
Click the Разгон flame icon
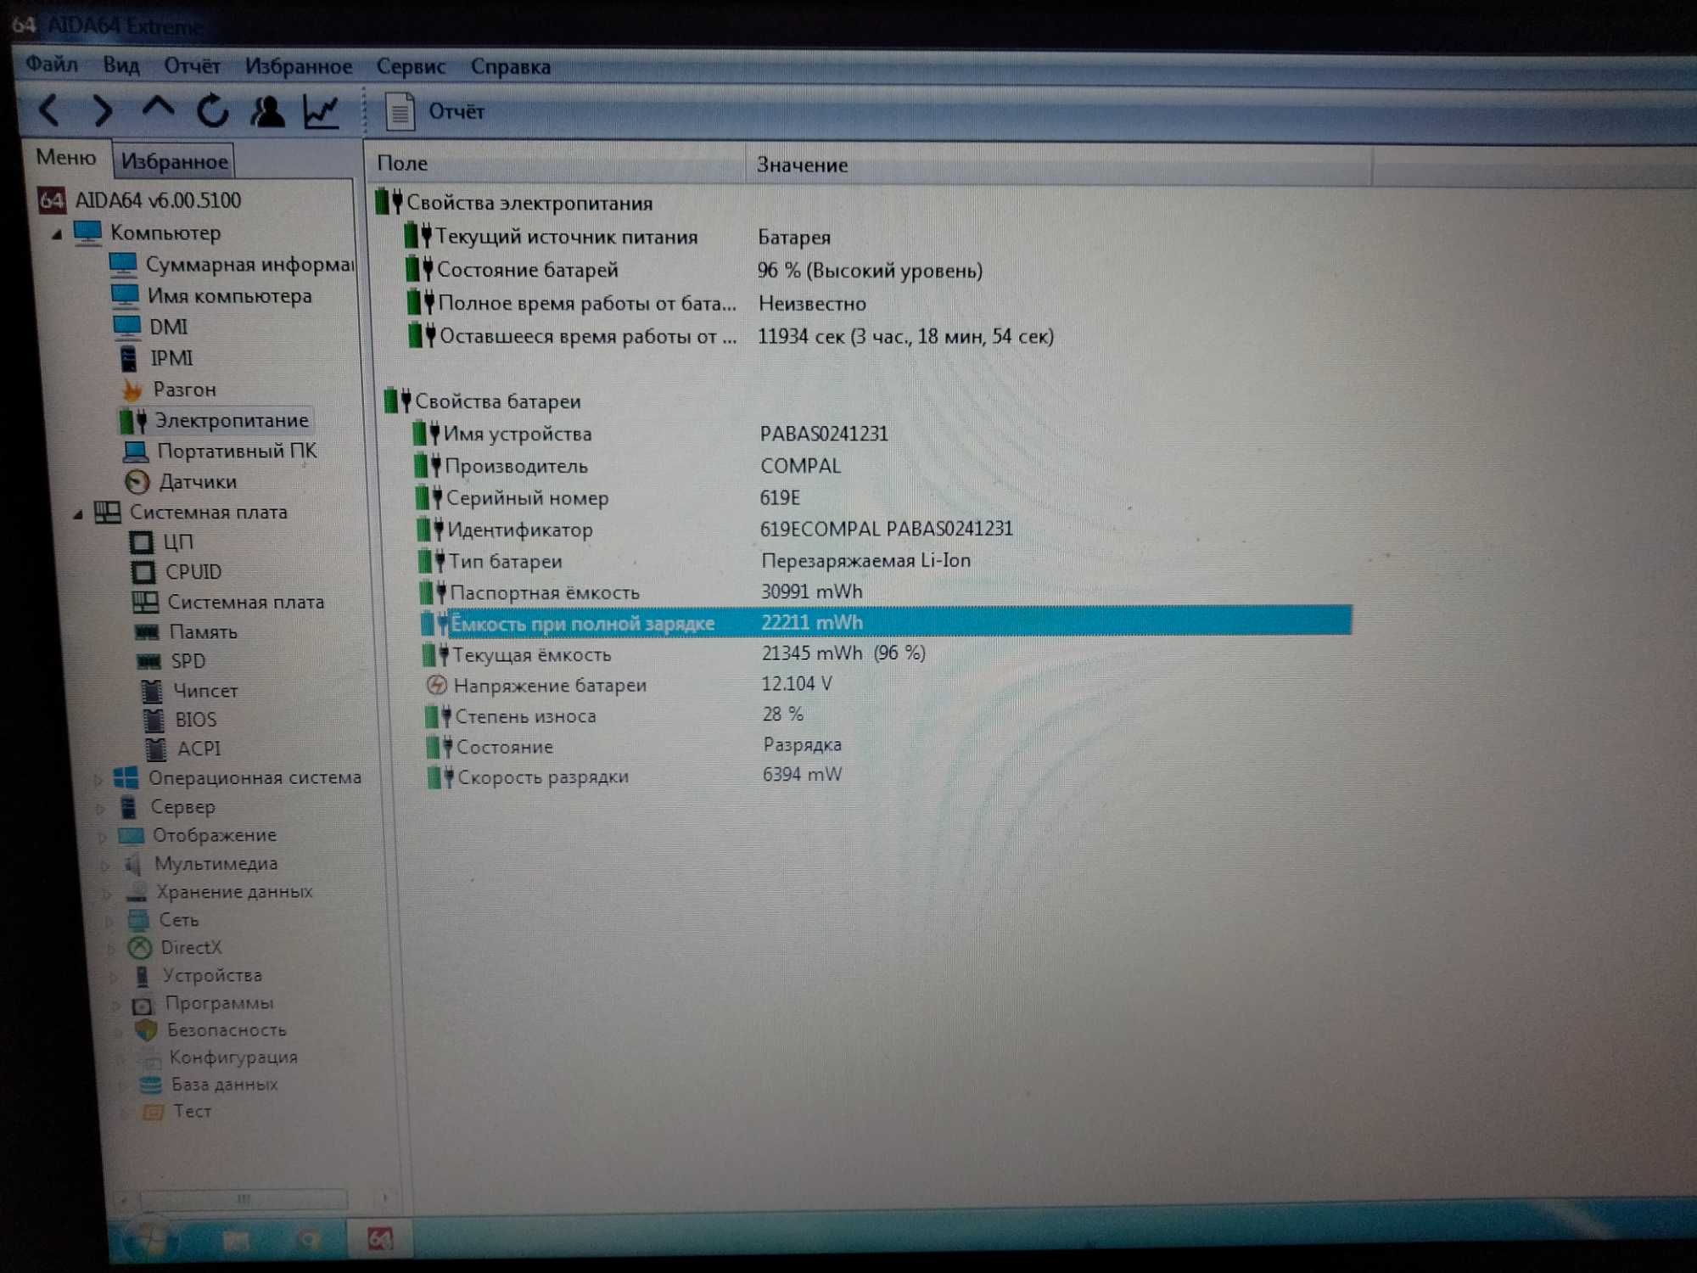(x=132, y=390)
